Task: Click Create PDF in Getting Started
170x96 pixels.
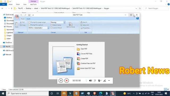Action: pyautogui.click(x=84, y=59)
